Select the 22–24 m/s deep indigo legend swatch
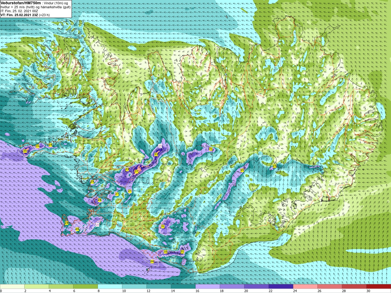 click(281, 287)
